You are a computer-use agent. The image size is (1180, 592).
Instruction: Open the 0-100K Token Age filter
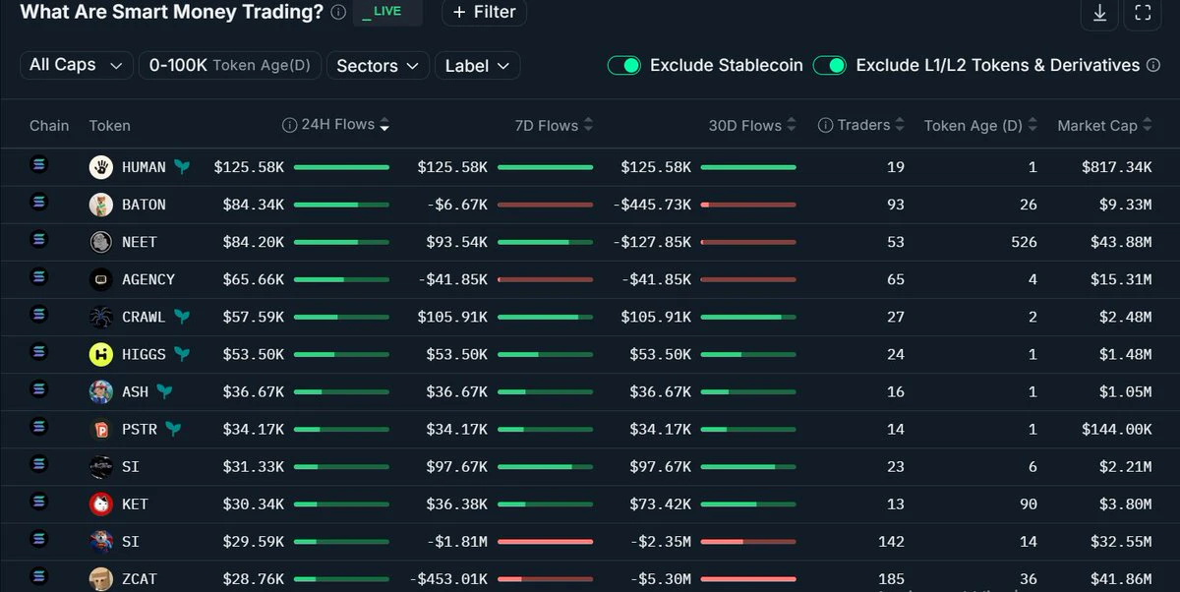pyautogui.click(x=230, y=66)
